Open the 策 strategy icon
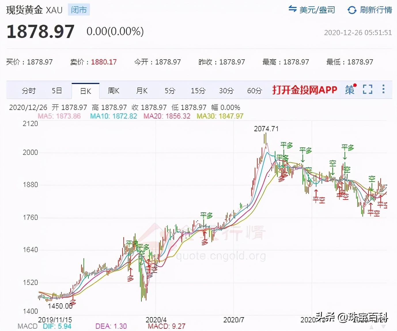The height and width of the screenshot is (331, 397). (349, 90)
